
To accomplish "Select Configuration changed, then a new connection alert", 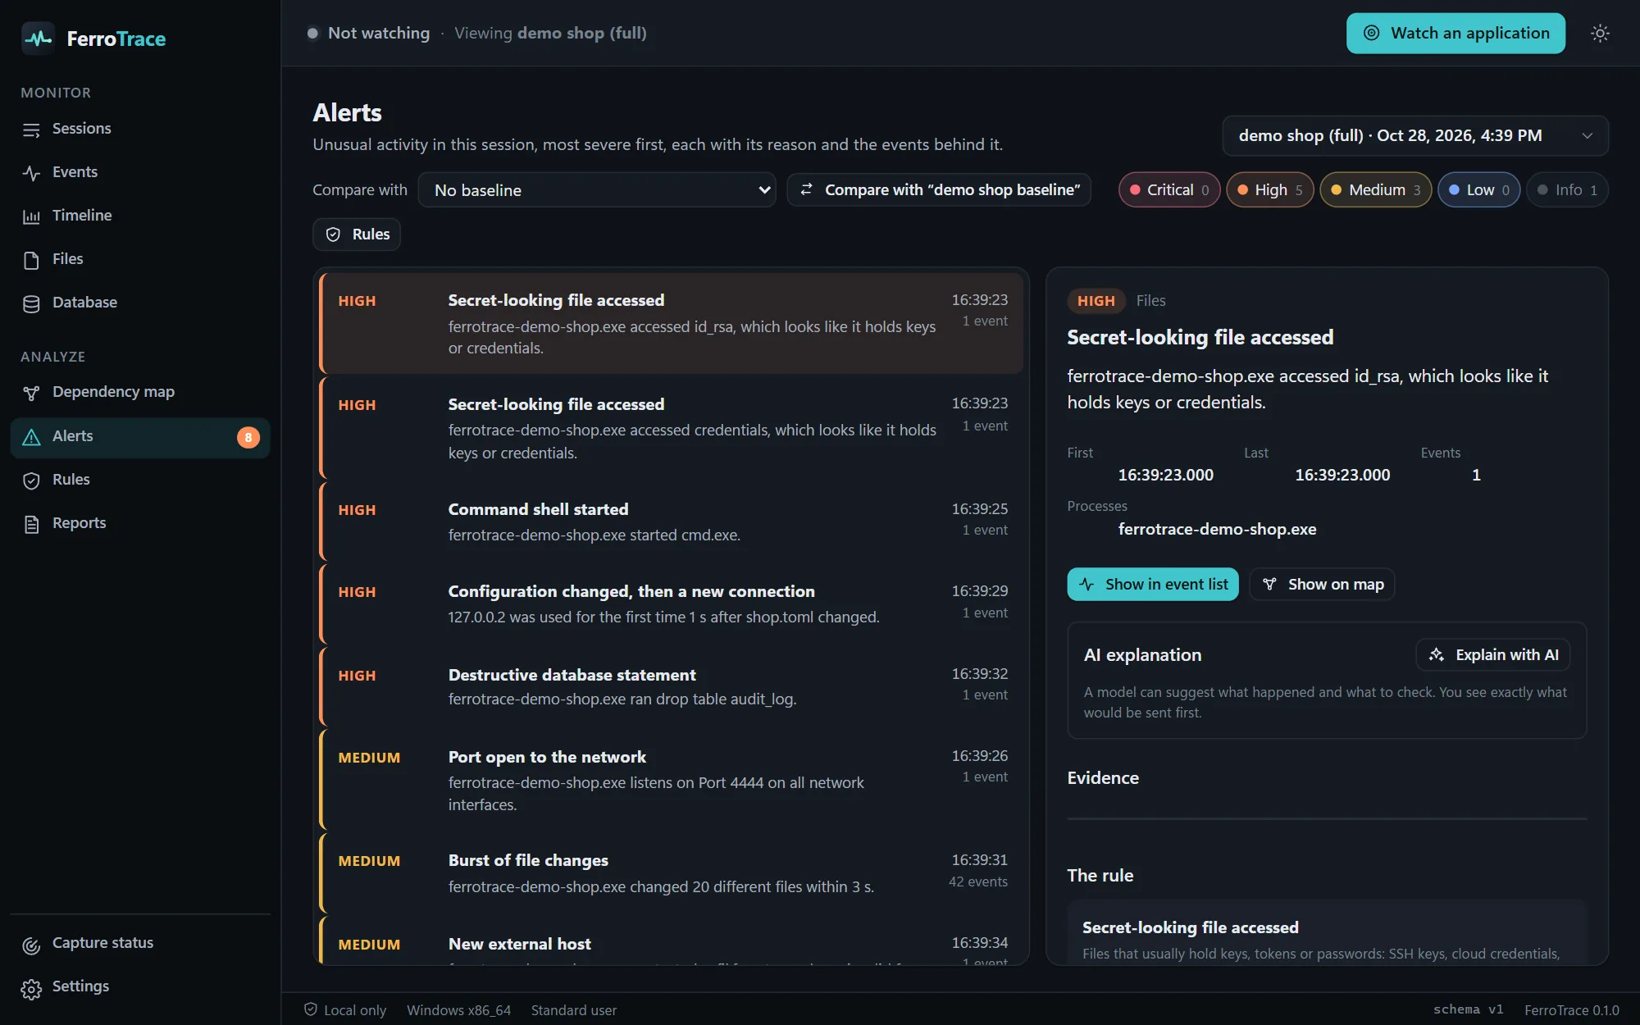I will pyautogui.click(x=672, y=604).
